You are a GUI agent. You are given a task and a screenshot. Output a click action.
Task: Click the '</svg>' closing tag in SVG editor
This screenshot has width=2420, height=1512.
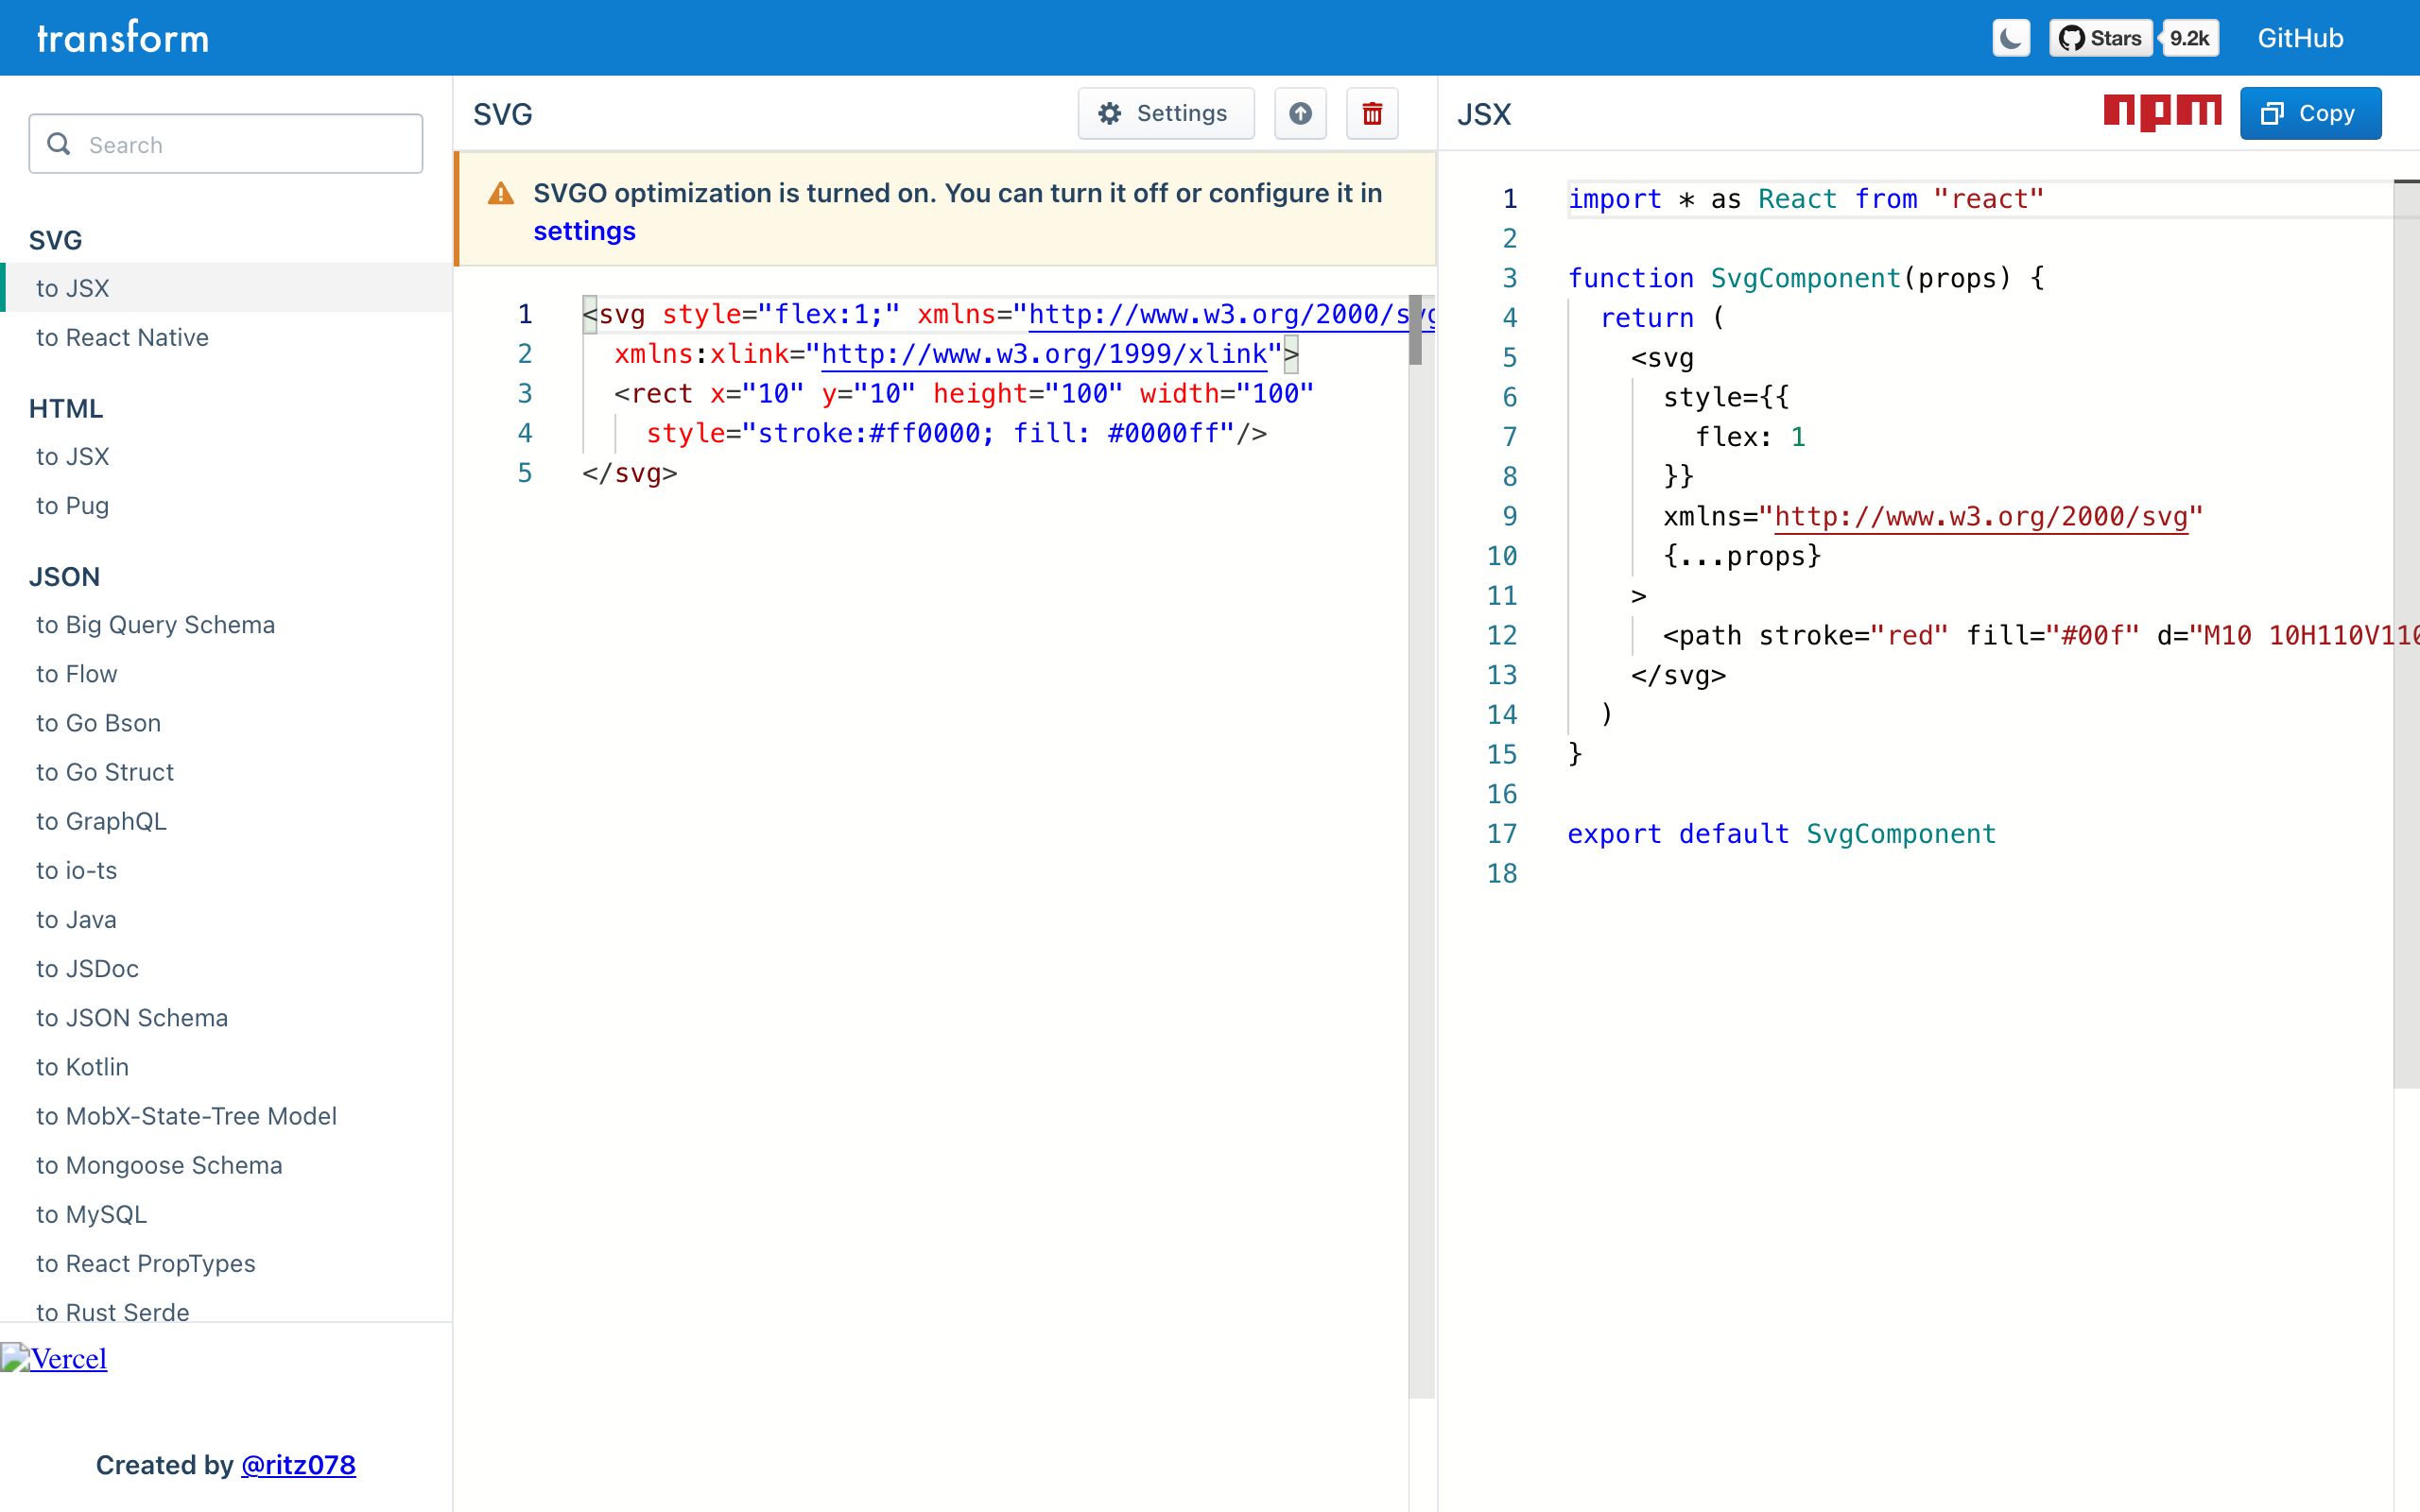click(x=630, y=473)
